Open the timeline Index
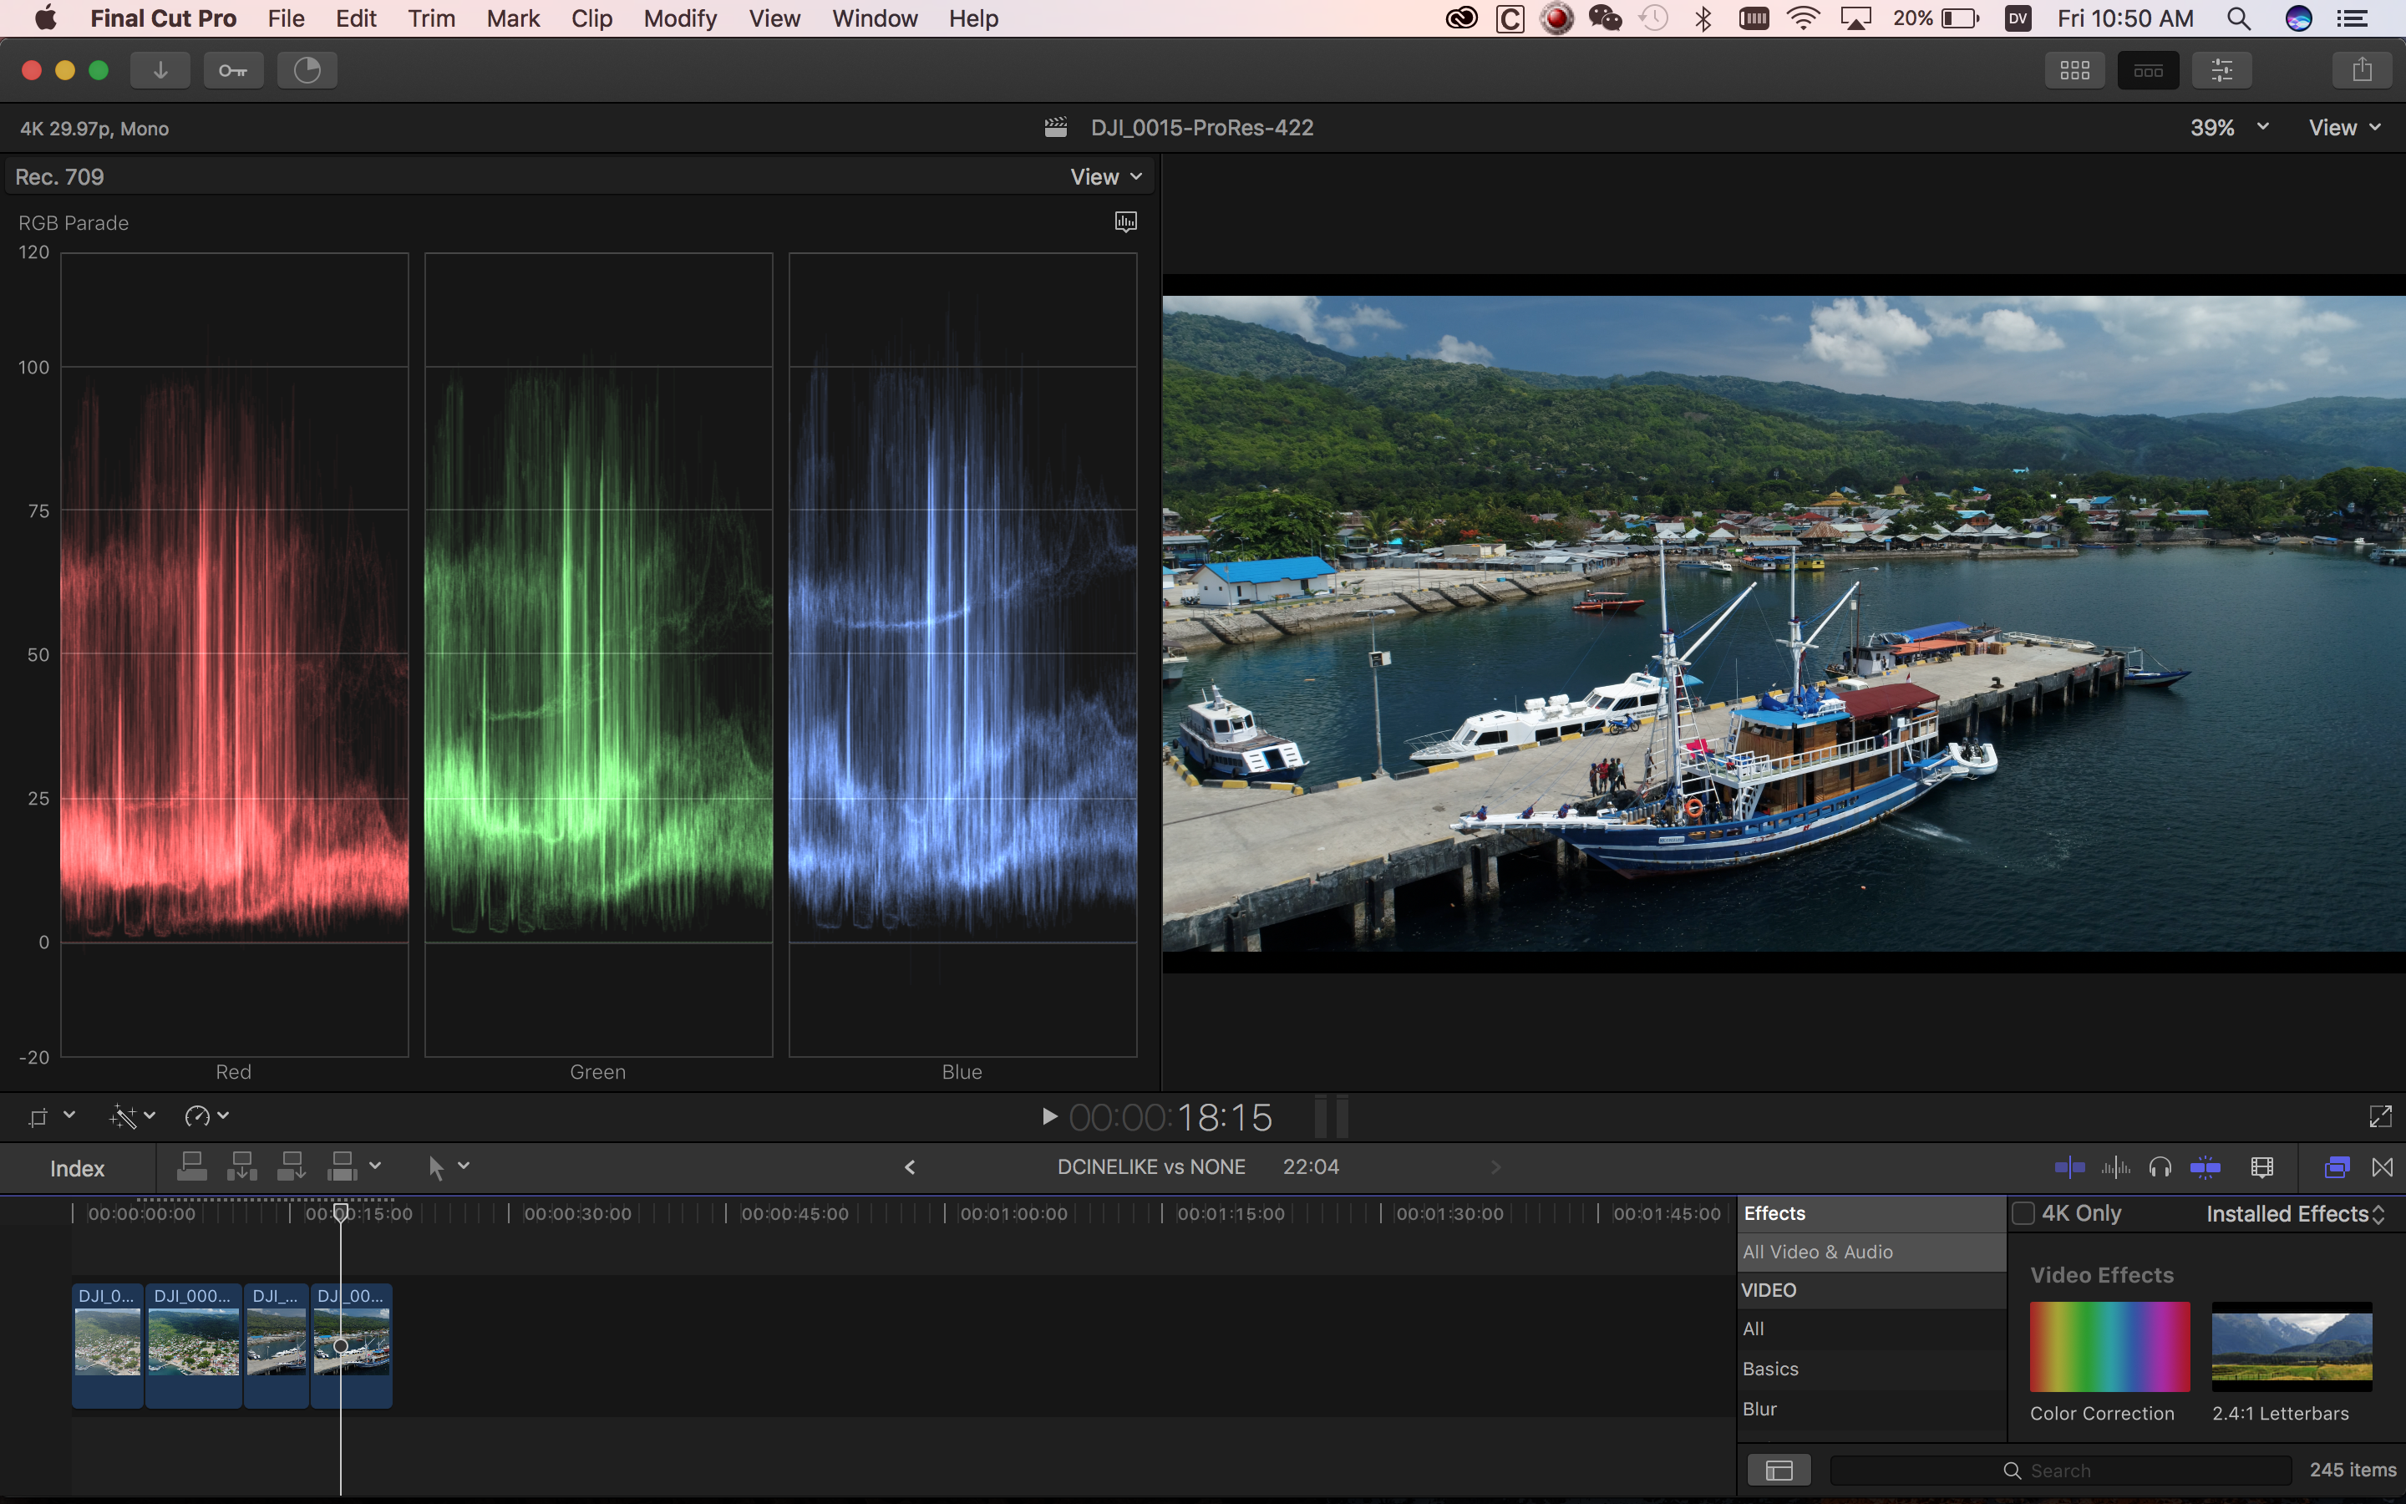Image resolution: width=2406 pixels, height=1504 pixels. (78, 1168)
